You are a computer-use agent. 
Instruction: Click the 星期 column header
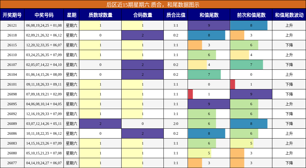click(x=71, y=15)
